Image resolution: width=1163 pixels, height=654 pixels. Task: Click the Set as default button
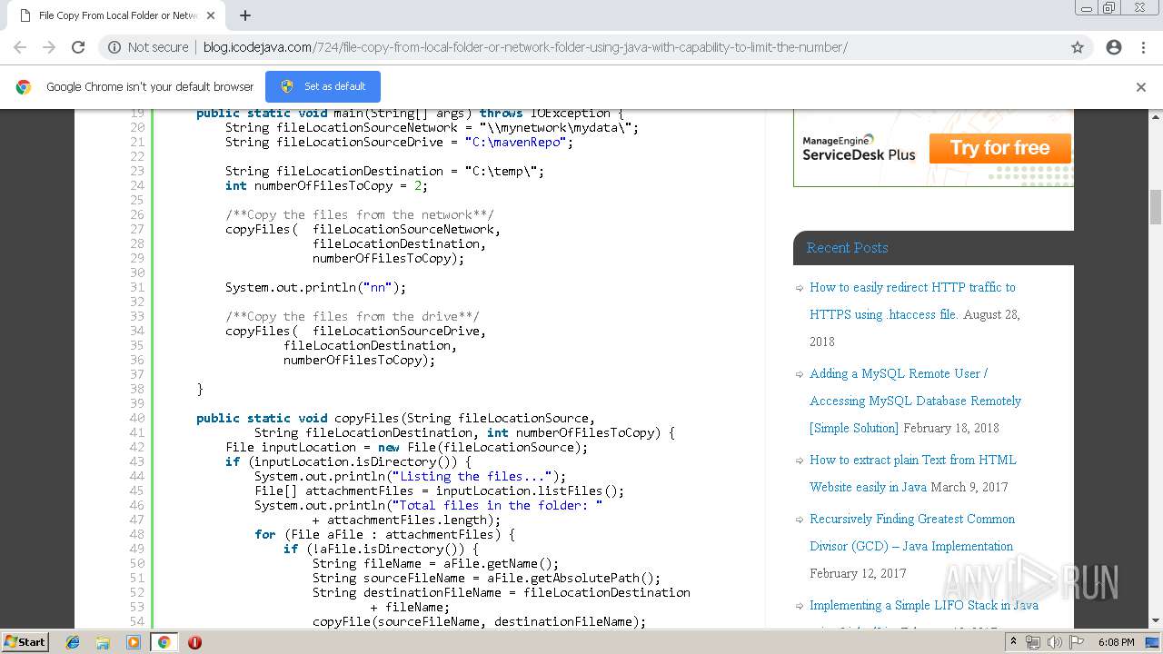click(323, 86)
